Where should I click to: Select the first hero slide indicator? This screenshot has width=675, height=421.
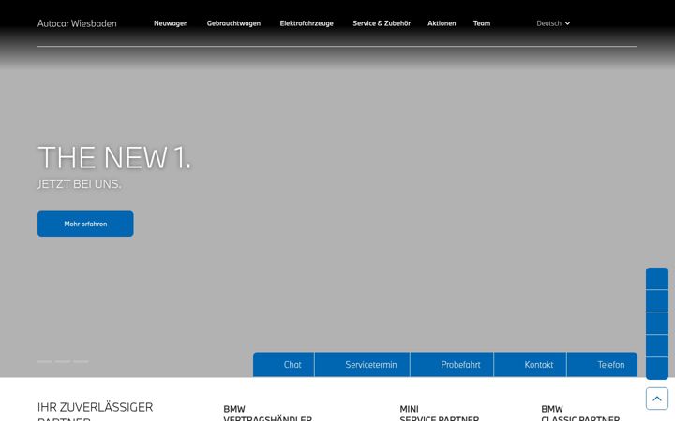[45, 362]
